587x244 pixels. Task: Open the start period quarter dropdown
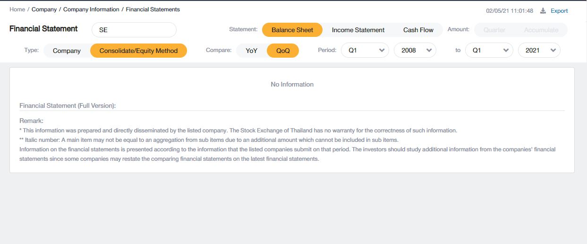click(365, 50)
